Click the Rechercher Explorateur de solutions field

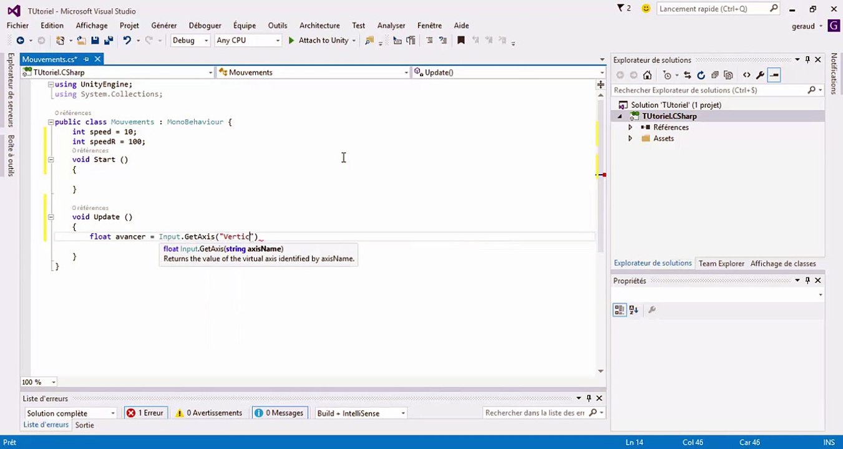point(717,90)
